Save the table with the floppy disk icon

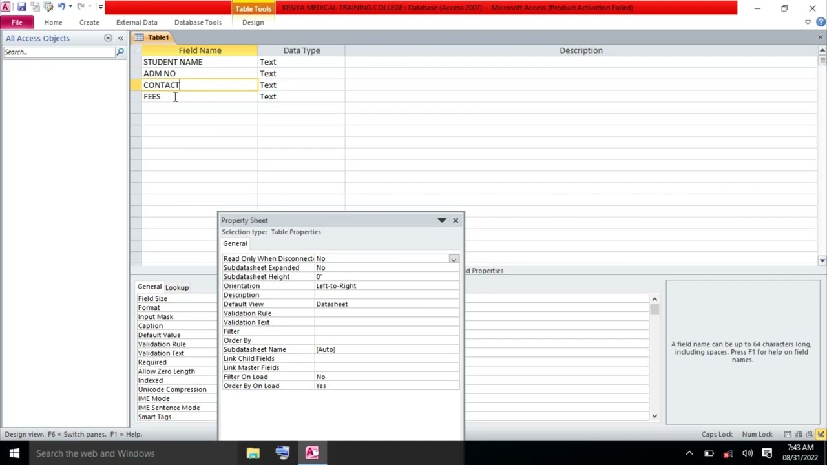click(x=21, y=6)
